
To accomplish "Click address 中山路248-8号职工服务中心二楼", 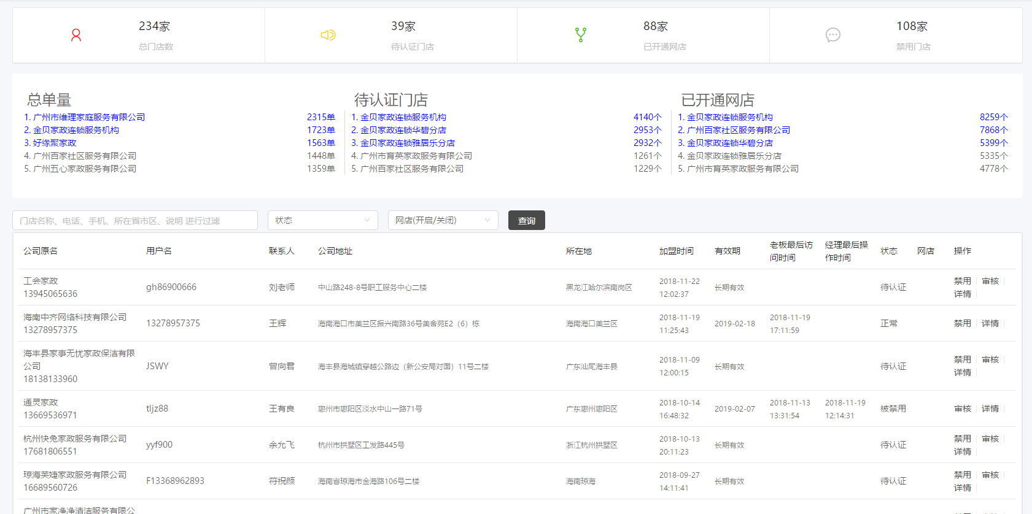I will click(372, 287).
